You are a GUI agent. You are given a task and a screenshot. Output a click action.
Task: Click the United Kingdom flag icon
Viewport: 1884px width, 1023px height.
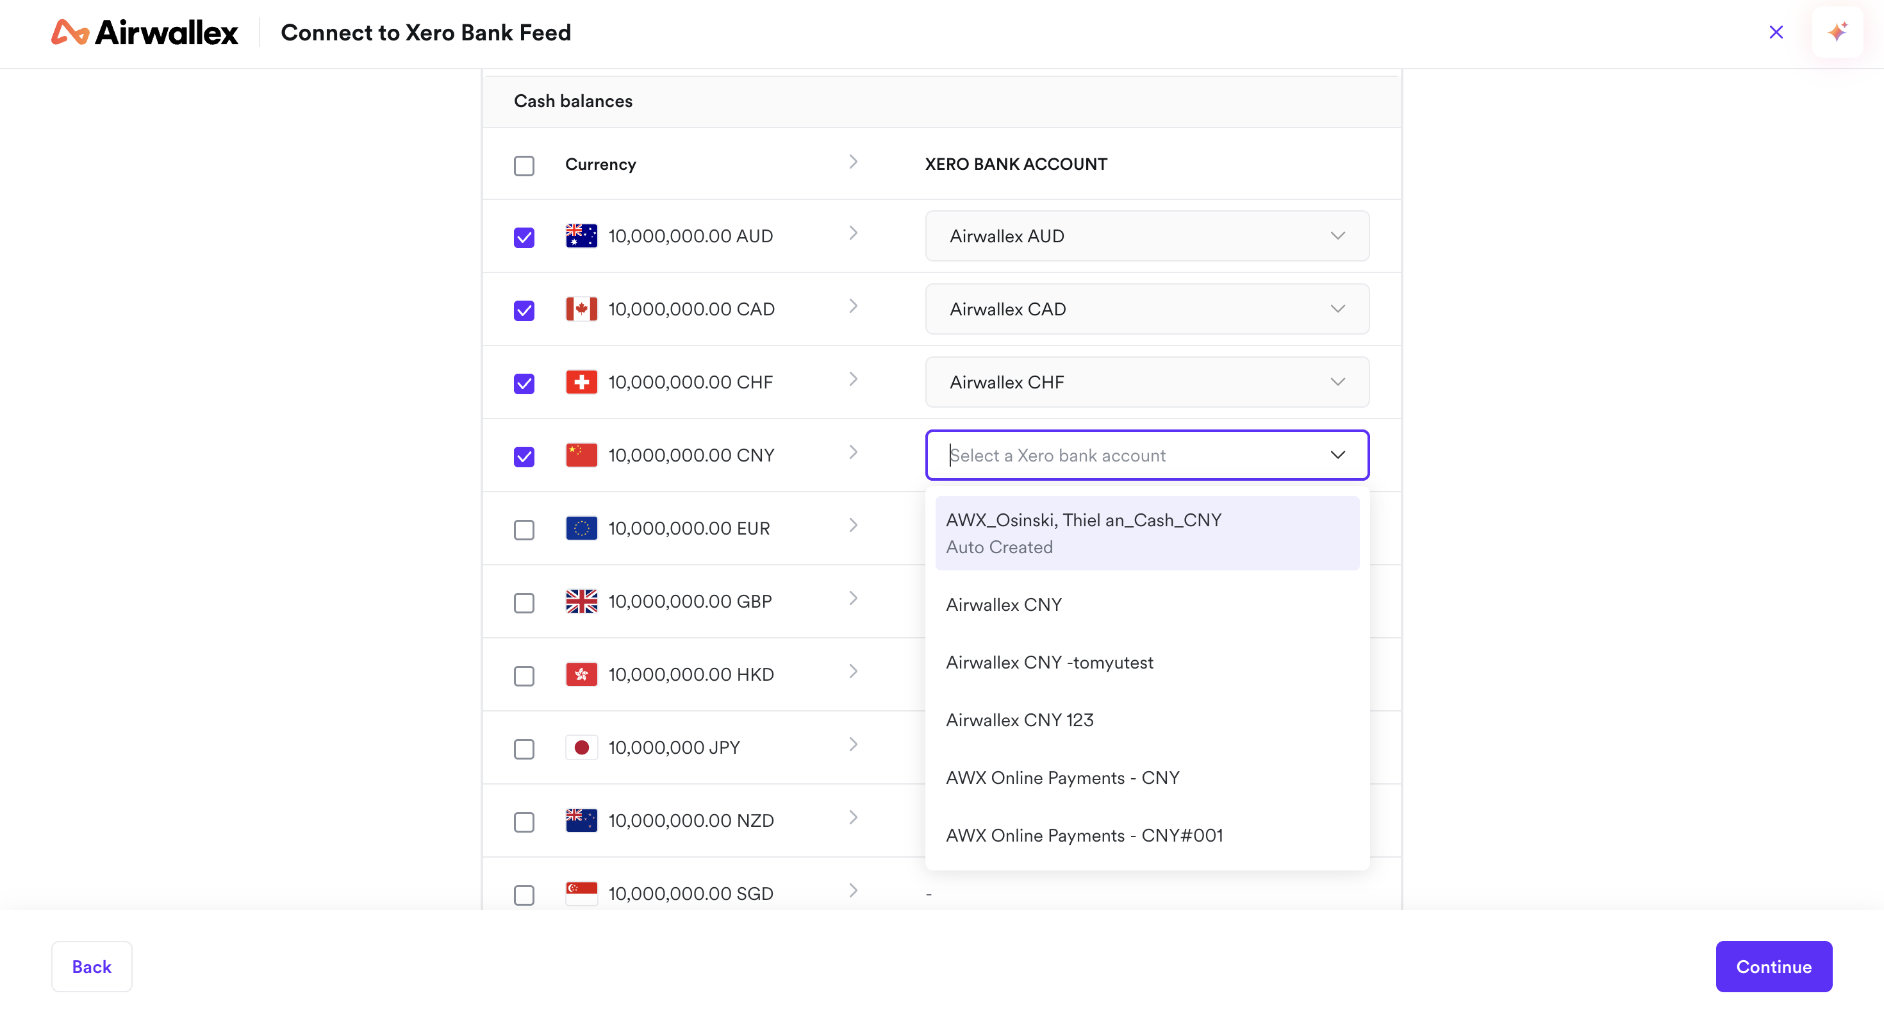click(581, 601)
